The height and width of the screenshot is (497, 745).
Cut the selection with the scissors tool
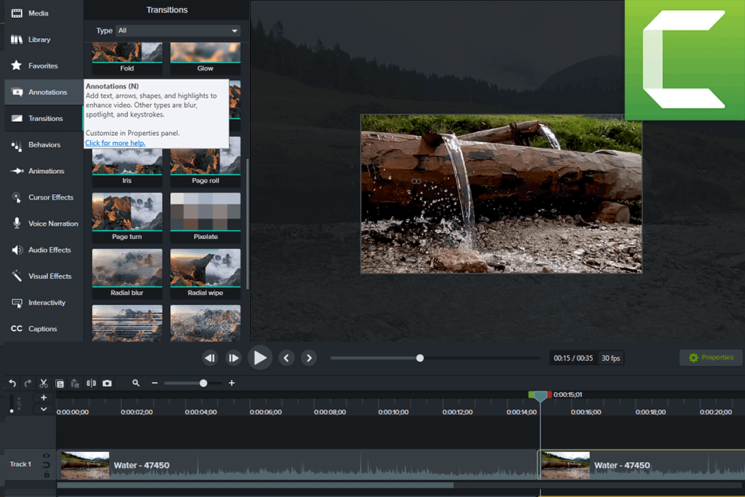pos(43,383)
